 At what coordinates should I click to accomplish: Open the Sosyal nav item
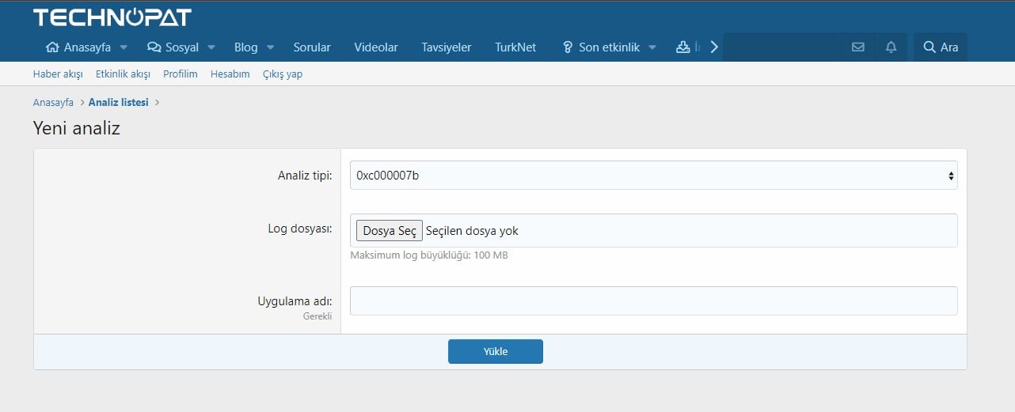click(173, 47)
